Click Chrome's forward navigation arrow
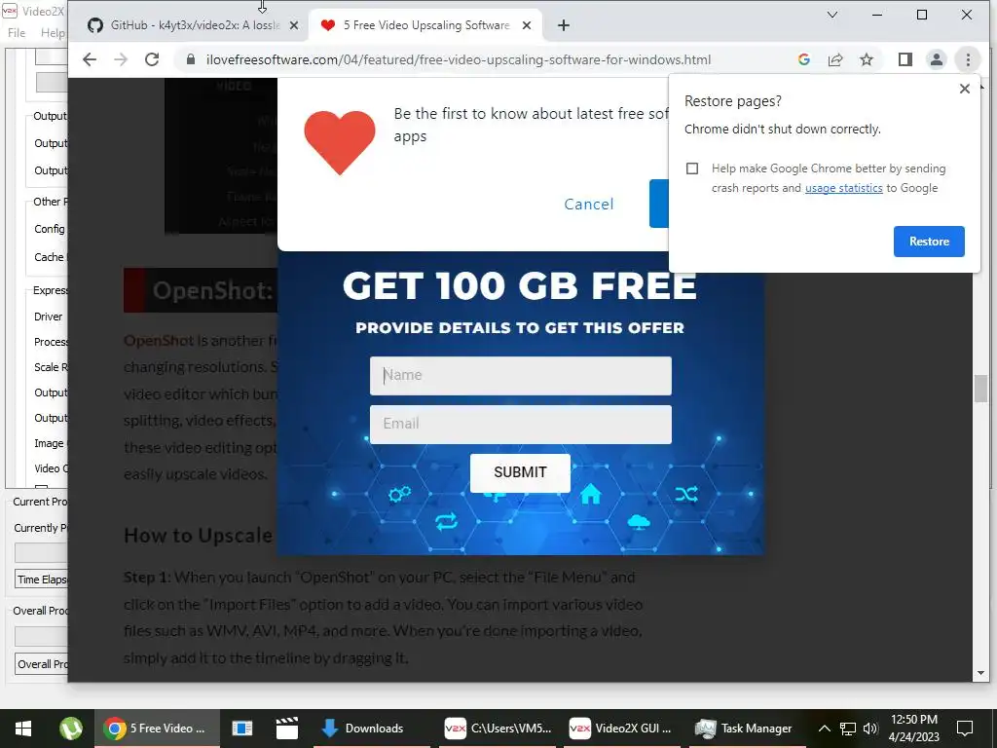 pyautogui.click(x=121, y=59)
